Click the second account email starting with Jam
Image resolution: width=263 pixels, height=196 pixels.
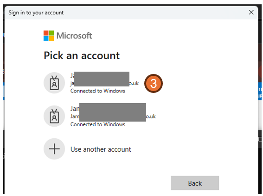pyautogui.click(x=75, y=116)
